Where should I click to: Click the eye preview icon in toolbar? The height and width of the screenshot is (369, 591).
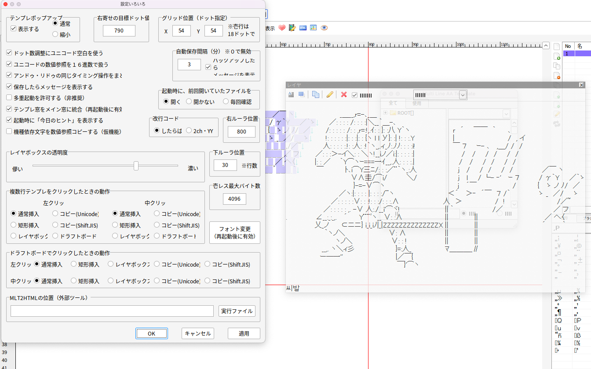[x=324, y=28]
